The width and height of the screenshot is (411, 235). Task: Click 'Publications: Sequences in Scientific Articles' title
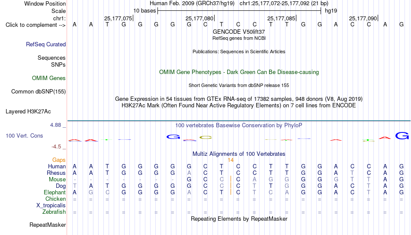point(239,52)
